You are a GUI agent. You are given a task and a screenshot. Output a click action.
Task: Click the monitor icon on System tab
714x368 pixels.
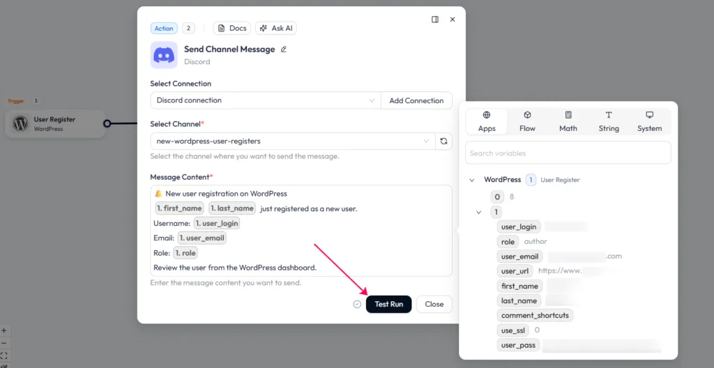(x=649, y=115)
